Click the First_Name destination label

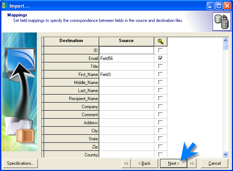click(88, 75)
